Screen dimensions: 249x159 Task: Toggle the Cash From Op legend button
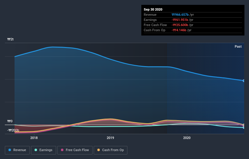pyautogui.click(x=110, y=150)
